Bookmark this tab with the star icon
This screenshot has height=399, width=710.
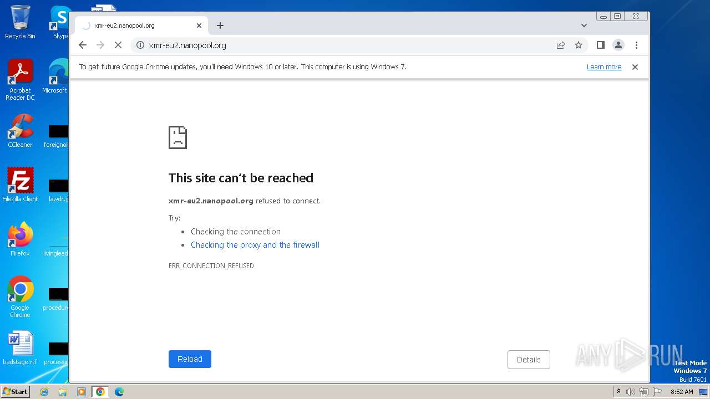point(579,45)
